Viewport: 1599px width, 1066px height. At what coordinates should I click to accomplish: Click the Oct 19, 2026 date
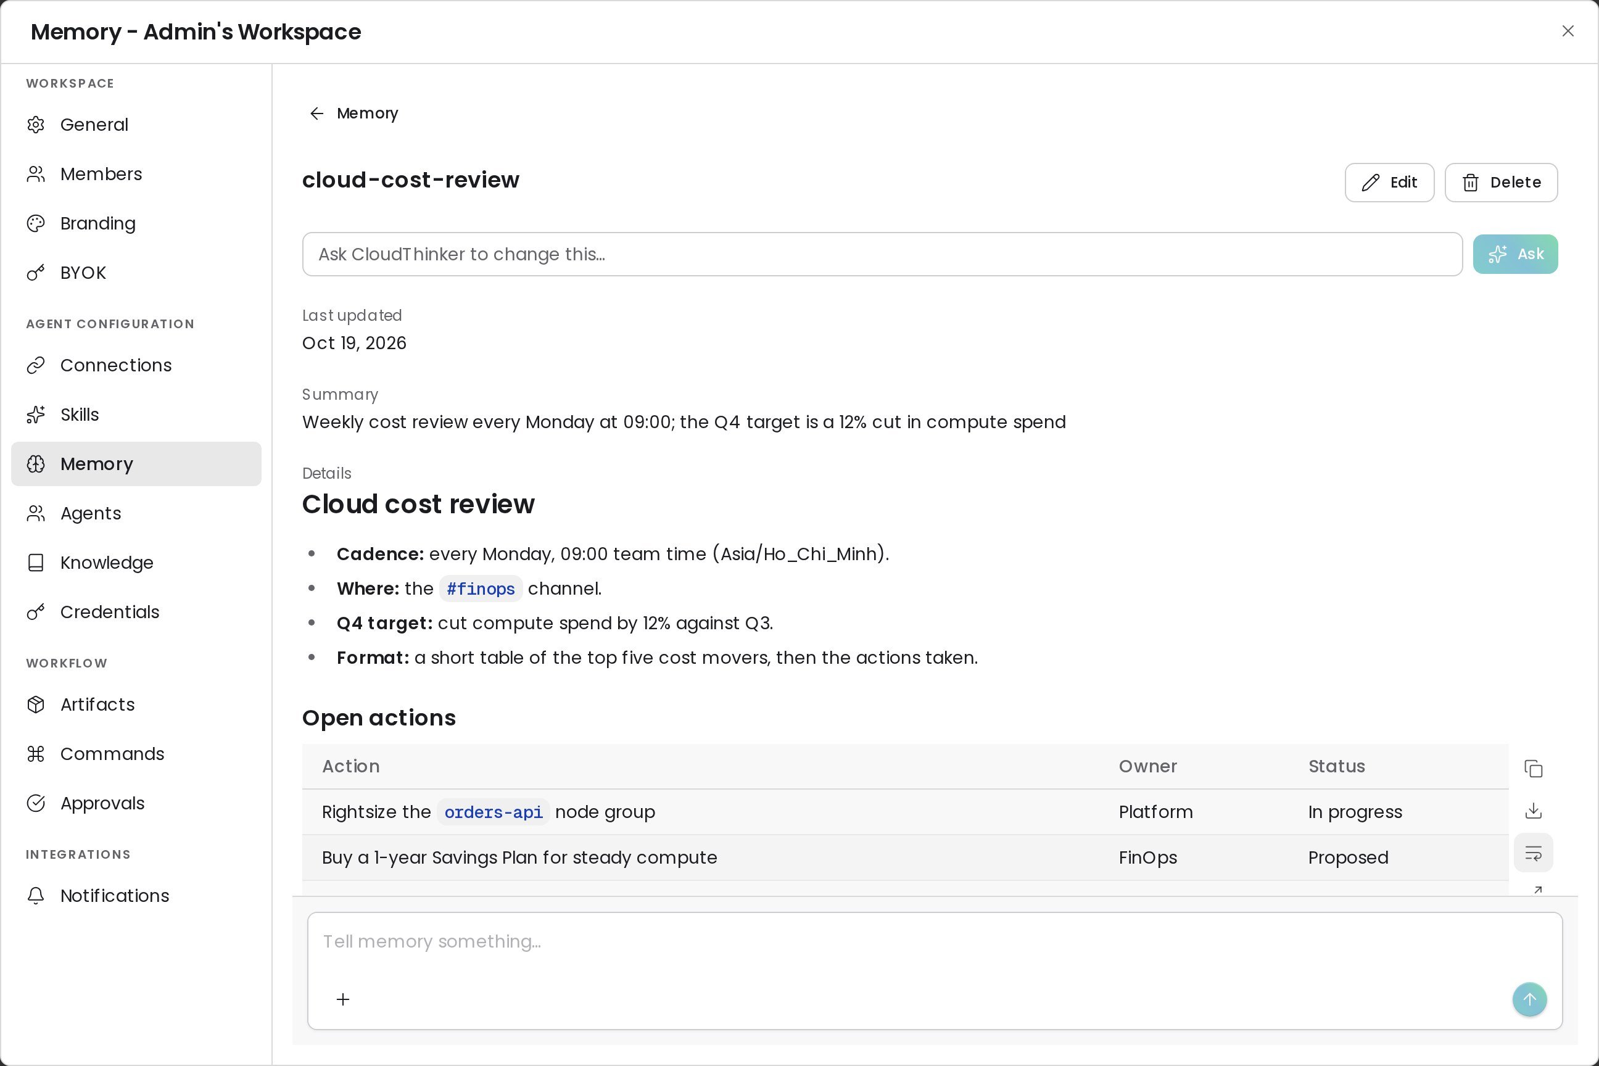point(353,344)
